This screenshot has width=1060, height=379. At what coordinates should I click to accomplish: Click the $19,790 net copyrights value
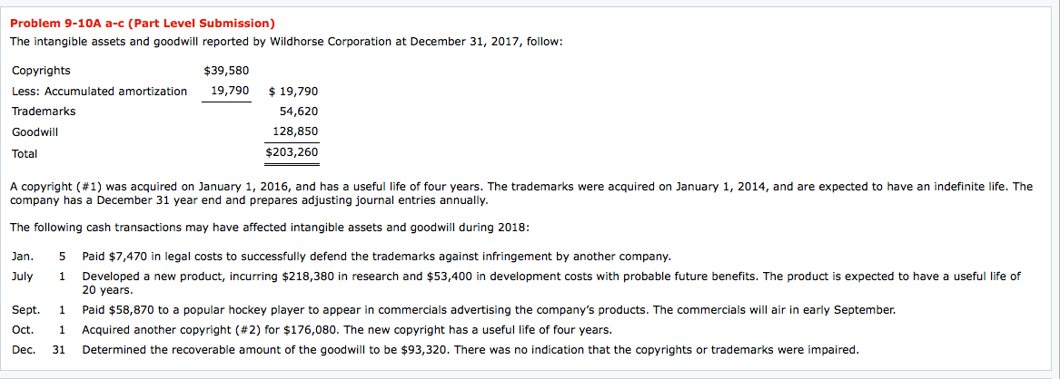point(294,92)
